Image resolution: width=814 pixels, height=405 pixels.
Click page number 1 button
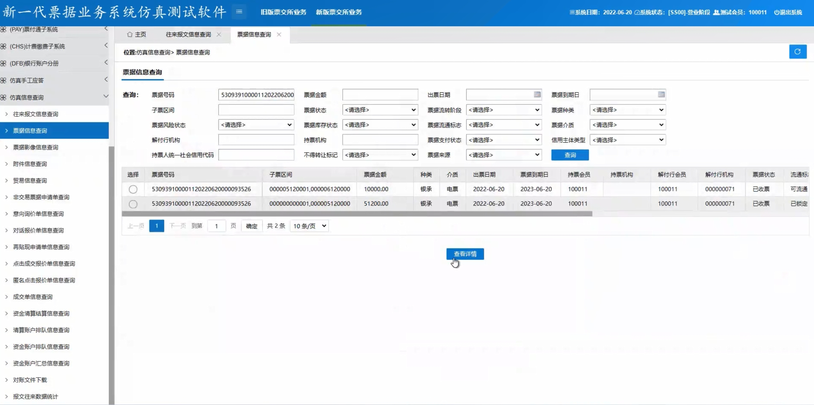pos(156,226)
